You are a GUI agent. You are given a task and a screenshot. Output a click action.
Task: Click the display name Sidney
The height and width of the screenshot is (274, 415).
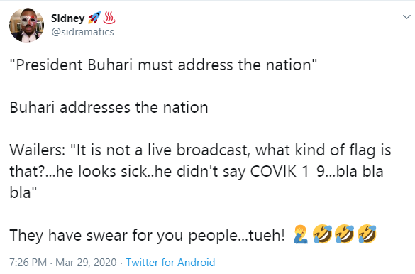coord(68,18)
